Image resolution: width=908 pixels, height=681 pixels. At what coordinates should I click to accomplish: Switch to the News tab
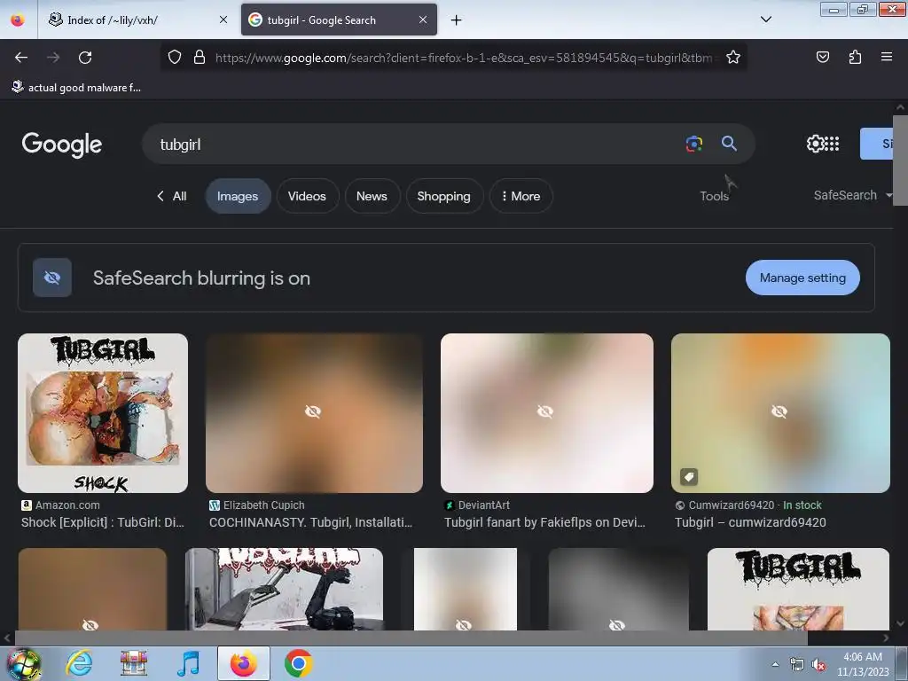[x=372, y=196]
